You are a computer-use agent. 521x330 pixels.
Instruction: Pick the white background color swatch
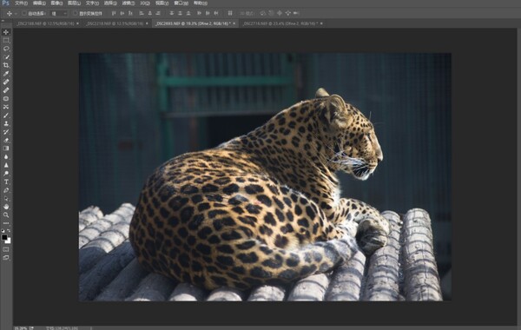pyautogui.click(x=9, y=241)
